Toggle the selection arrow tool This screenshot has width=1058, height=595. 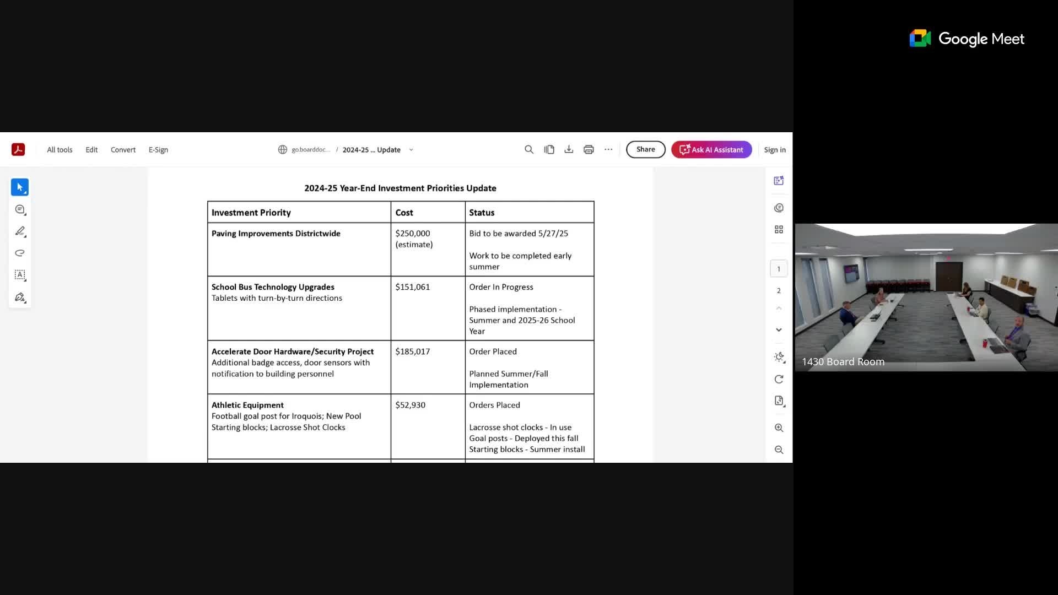tap(20, 187)
